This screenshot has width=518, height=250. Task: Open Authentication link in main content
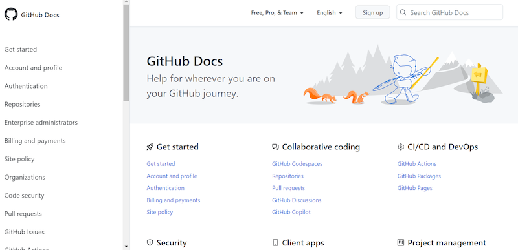pyautogui.click(x=166, y=188)
